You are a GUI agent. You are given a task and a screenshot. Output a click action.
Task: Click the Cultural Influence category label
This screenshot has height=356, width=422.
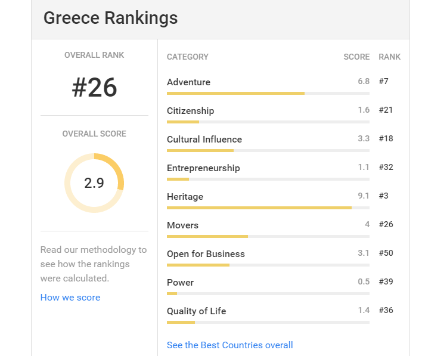tap(204, 140)
